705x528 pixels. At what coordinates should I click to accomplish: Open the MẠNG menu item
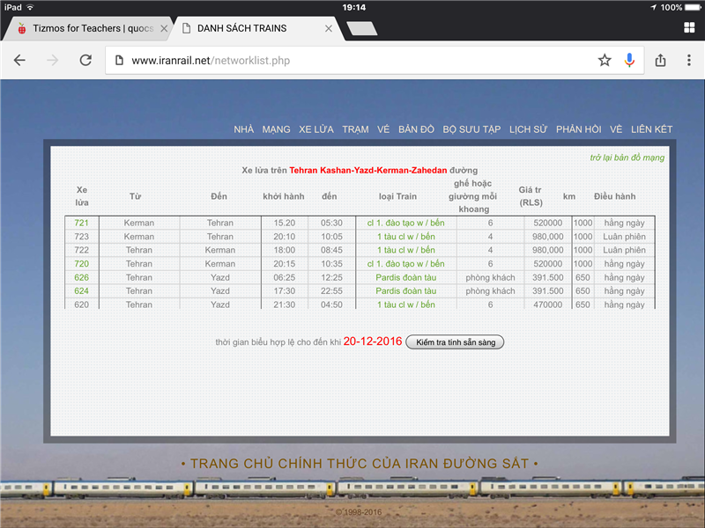click(x=276, y=129)
